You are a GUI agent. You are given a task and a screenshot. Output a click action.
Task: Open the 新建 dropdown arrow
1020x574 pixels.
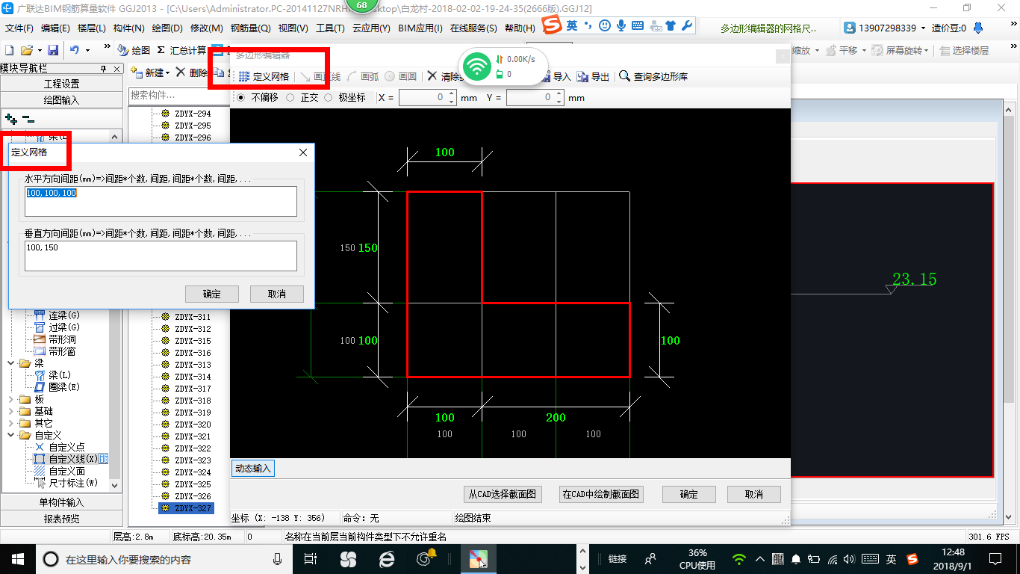168,72
